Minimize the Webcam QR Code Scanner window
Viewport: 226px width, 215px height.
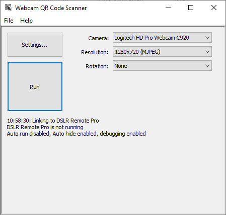pos(168,8)
